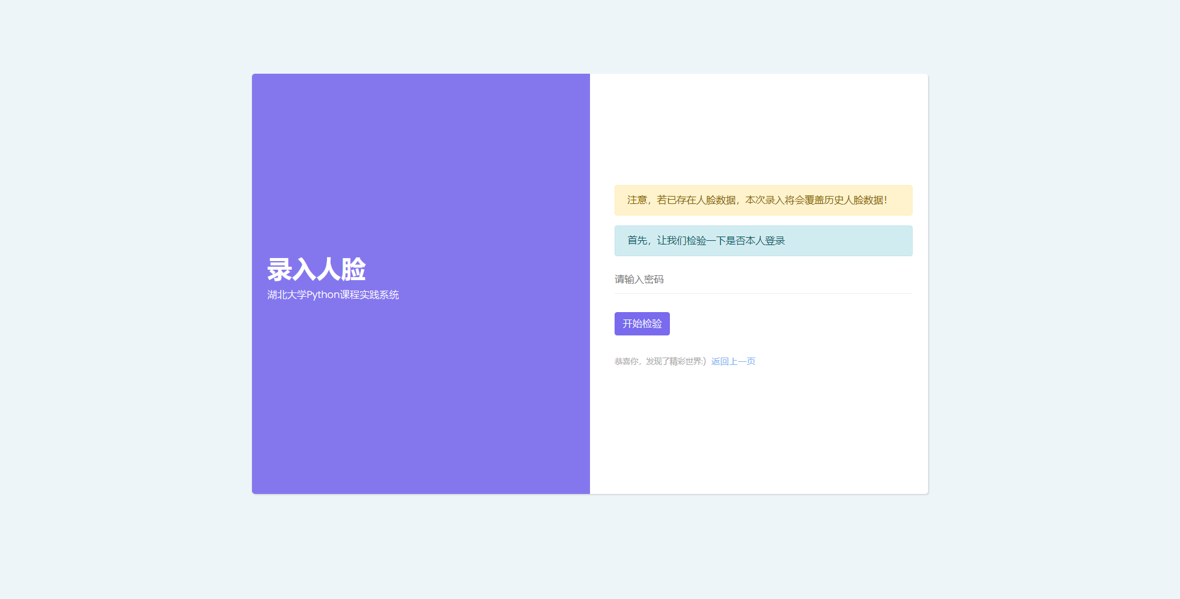Open the 返回上一页 link
The height and width of the screenshot is (599, 1180).
coord(733,361)
